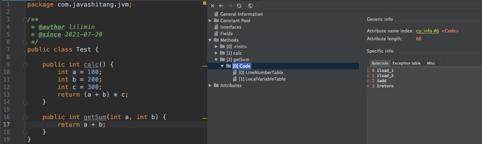Viewport: 482px width, 144px height.
Task: Click the globe browser icon in the toolbar
Action: pyautogui.click(x=250, y=6)
